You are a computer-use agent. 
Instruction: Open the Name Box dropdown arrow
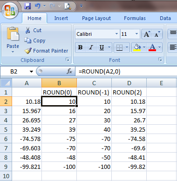coord(32,72)
